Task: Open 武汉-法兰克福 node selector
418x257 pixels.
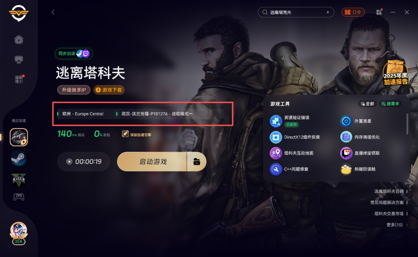Action: click(157, 114)
